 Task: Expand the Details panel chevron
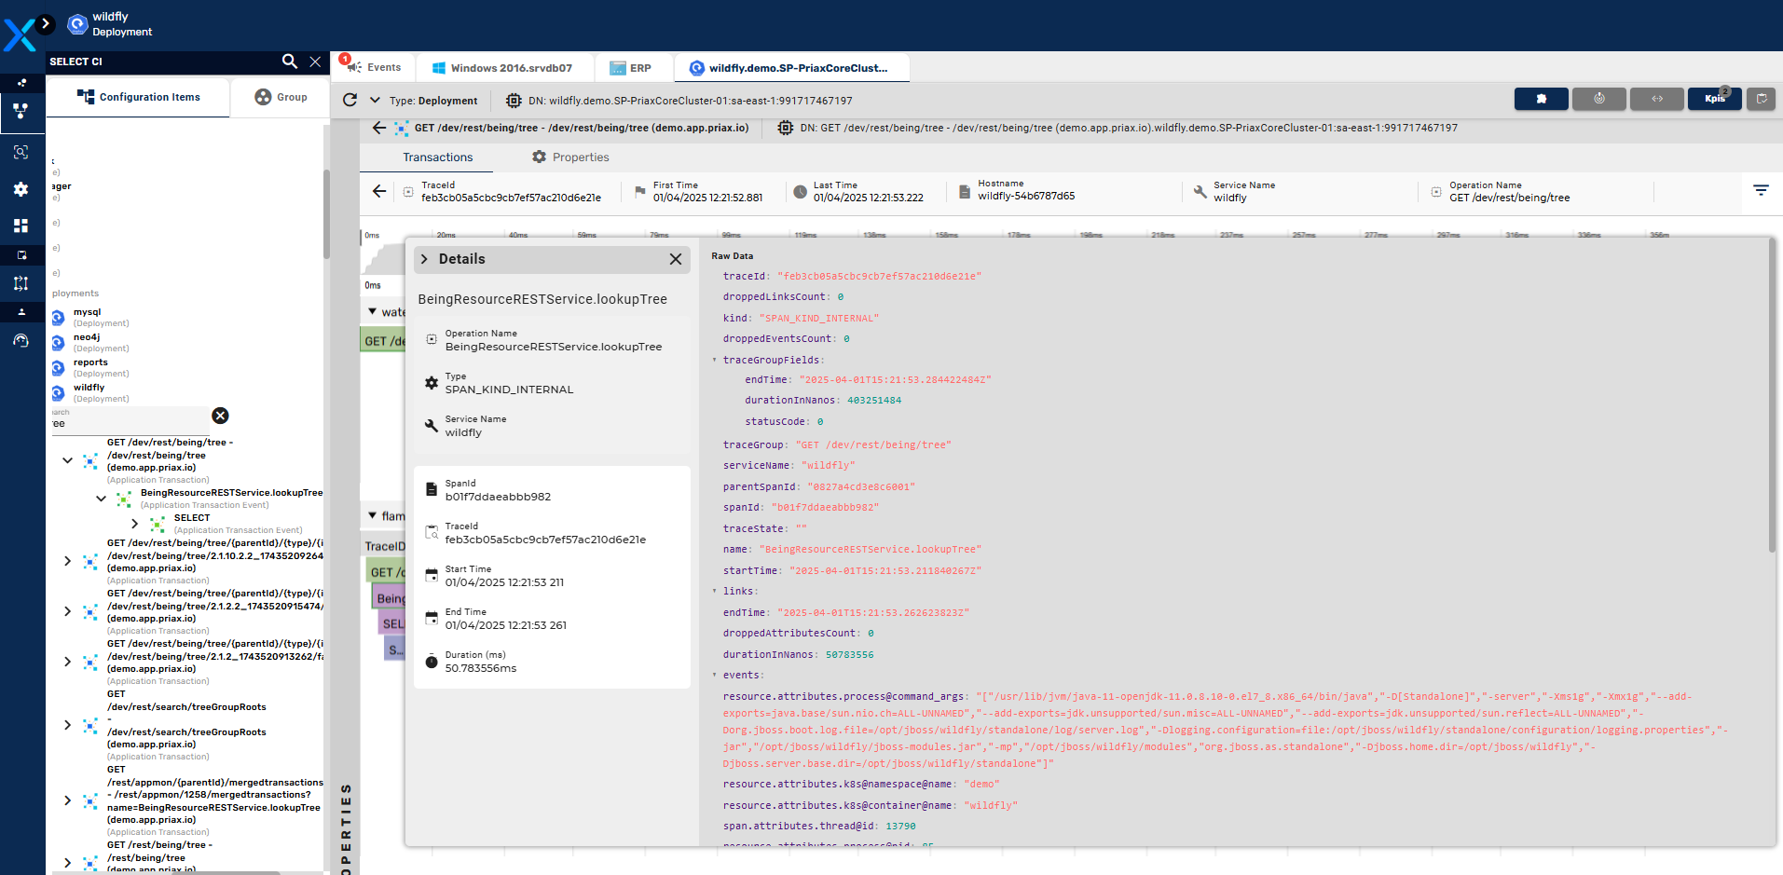pos(425,259)
